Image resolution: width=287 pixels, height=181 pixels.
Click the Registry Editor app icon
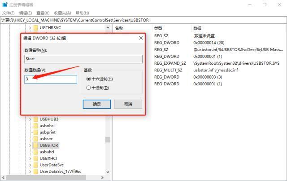tap(5, 4)
